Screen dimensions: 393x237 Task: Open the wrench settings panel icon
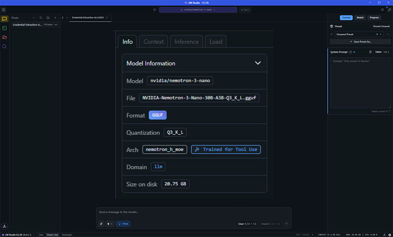(389, 10)
